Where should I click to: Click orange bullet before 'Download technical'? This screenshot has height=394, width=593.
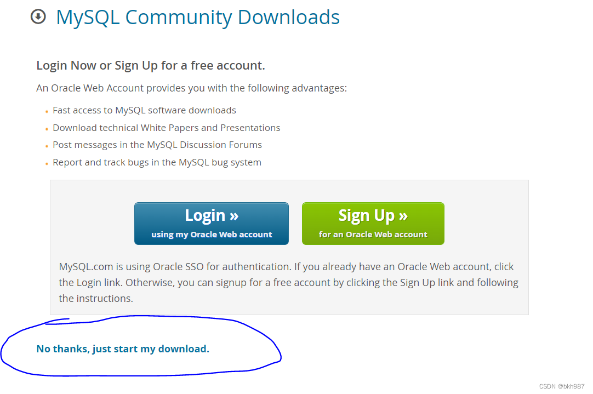pos(47,129)
